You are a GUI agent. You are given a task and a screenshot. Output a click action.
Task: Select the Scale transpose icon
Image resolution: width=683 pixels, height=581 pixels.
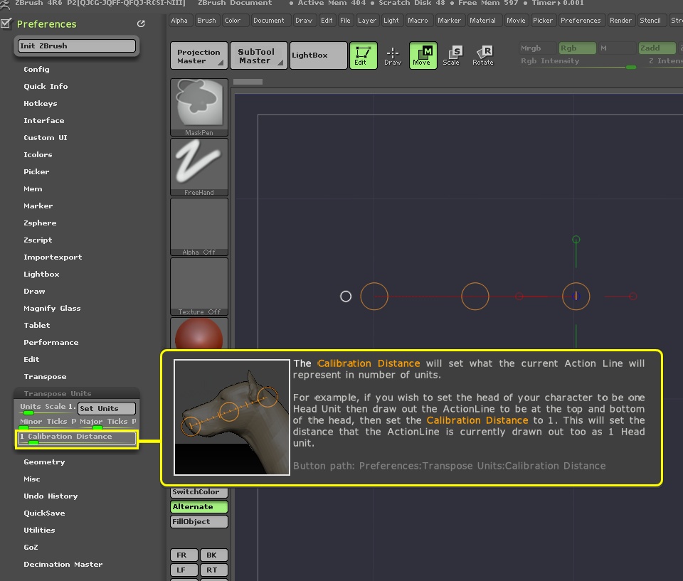(452, 55)
